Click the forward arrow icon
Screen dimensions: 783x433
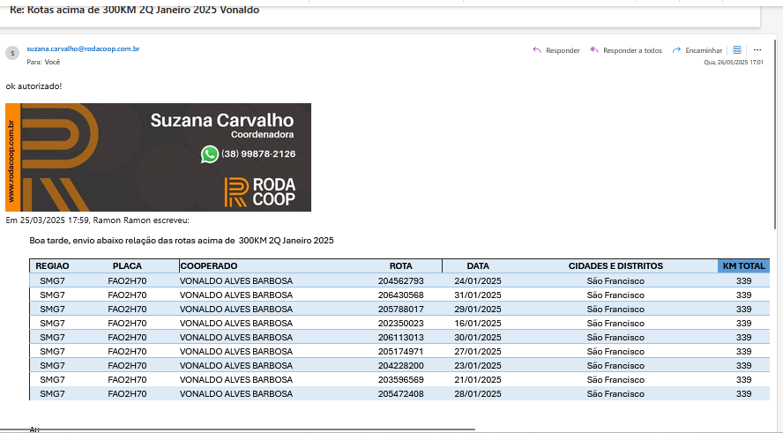(676, 50)
